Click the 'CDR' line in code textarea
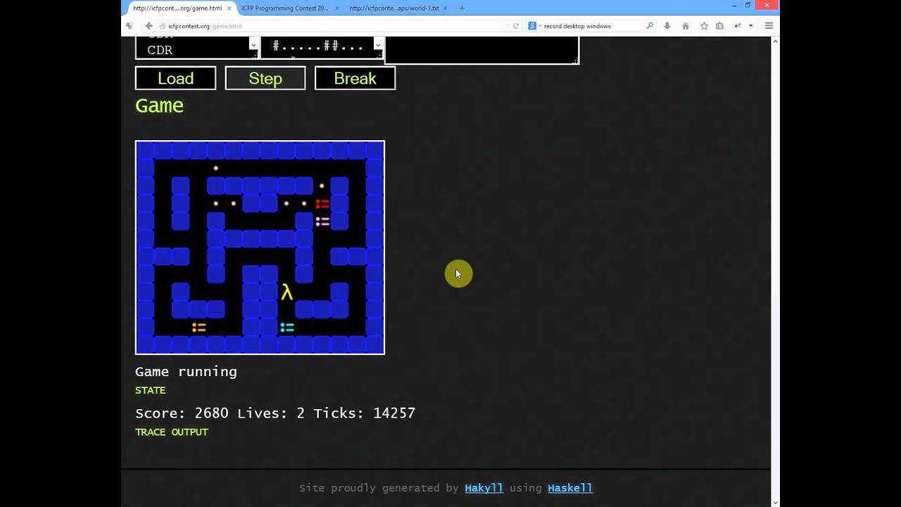The height and width of the screenshot is (507, 901). (160, 50)
